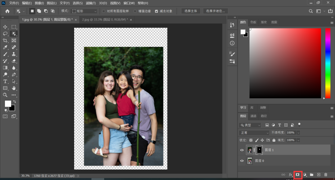Hide 图层 1 with its eye icon

tap(242, 150)
